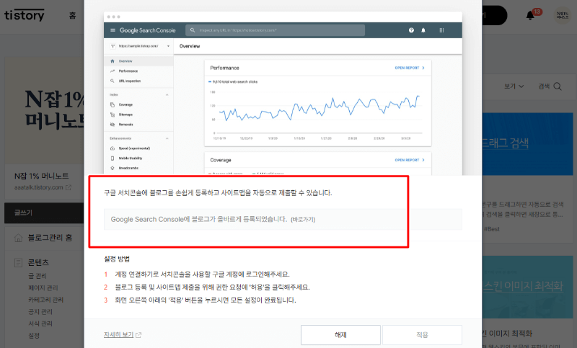Screen dimensions: 577x348
Task: Open aaatalk.tistory.com blog link
Action: point(39,187)
